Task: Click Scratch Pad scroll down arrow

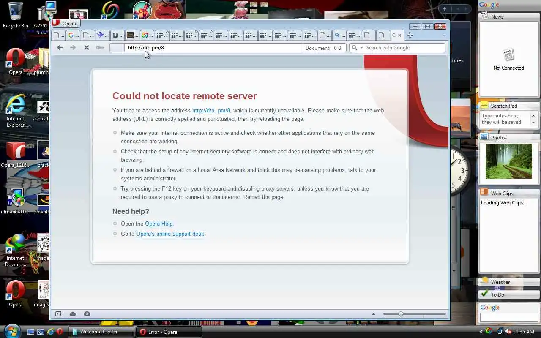Action: pos(533,123)
